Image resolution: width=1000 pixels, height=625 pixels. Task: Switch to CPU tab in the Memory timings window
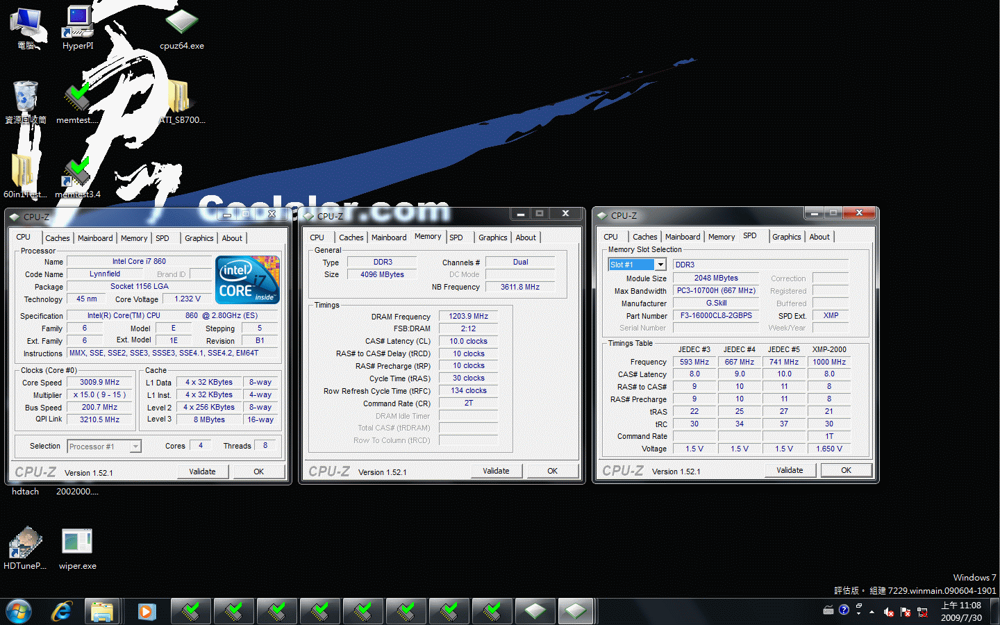coord(317,237)
